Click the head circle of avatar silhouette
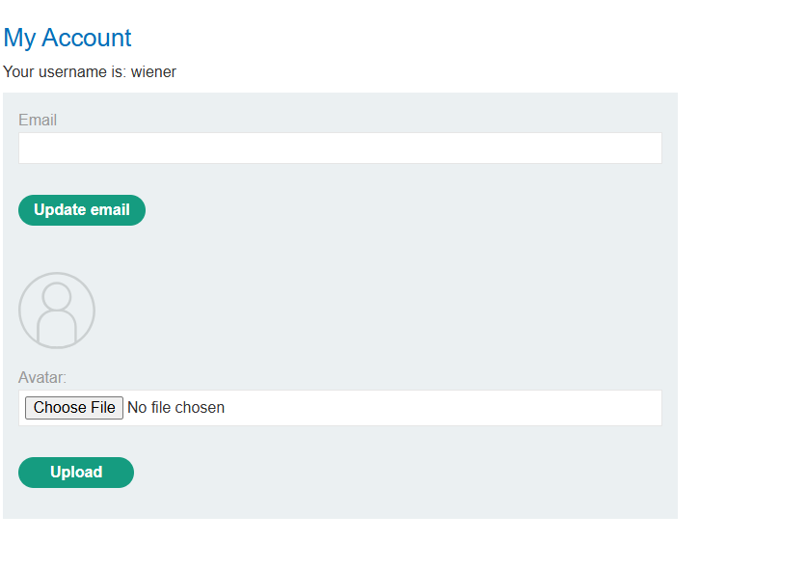The height and width of the screenshot is (569, 807). click(x=57, y=296)
